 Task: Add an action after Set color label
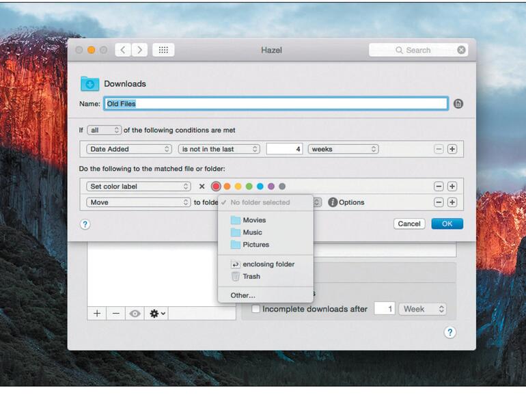[452, 187]
